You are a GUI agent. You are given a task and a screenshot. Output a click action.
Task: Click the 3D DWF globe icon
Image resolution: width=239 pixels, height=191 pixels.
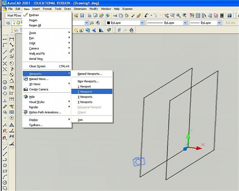click(x=108, y=16)
